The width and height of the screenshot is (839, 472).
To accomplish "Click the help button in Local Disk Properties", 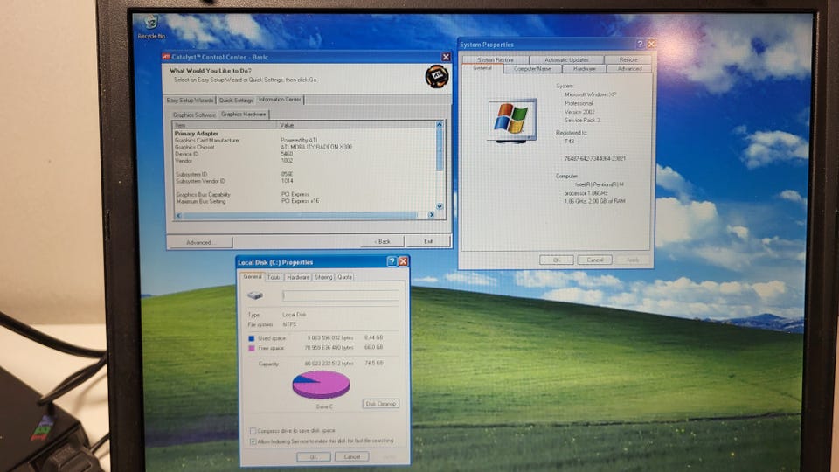I will 392,261.
